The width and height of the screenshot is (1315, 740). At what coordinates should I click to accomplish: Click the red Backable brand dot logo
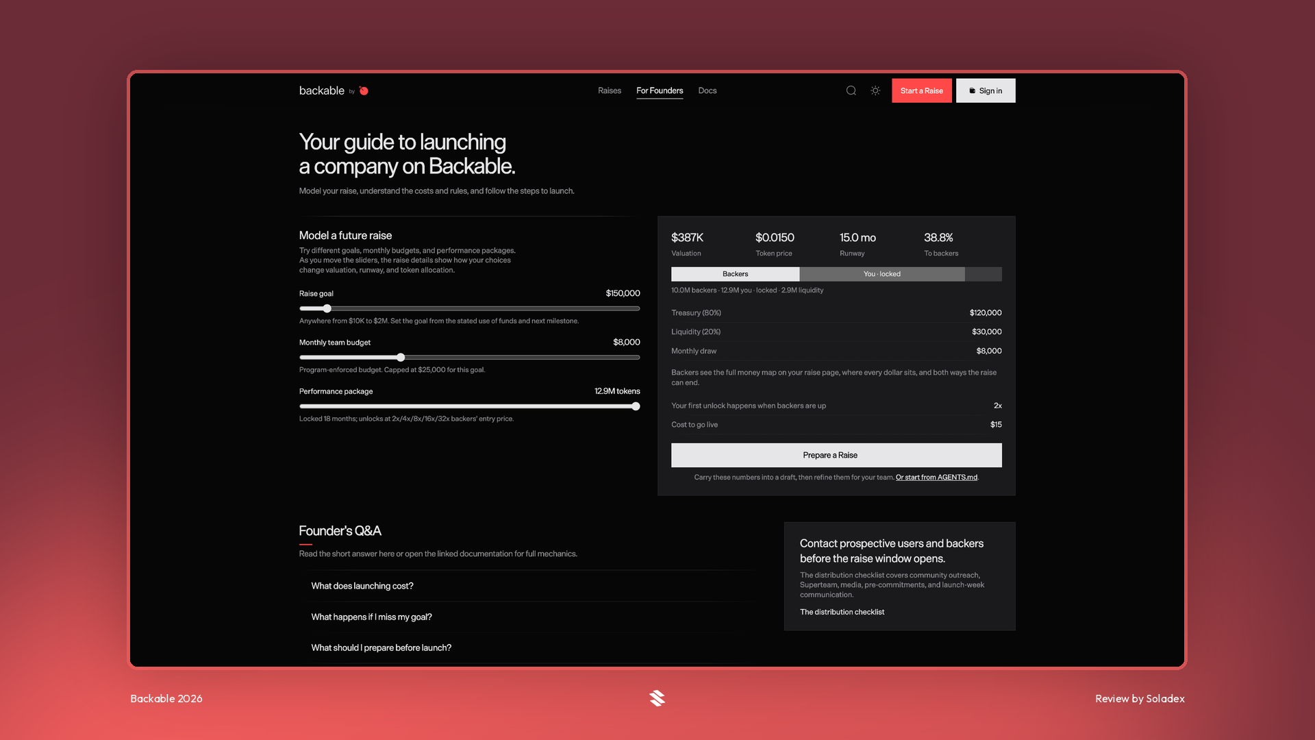click(364, 90)
